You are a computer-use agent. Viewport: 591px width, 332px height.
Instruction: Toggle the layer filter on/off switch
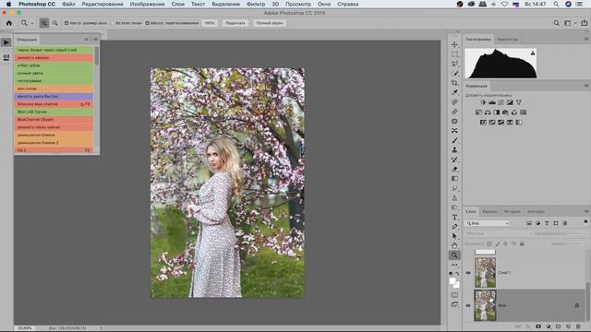[x=585, y=222]
